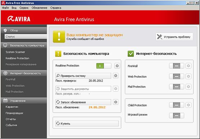This screenshot has height=139, width=200.
Task: Click the wrench icon on Устранить проблему
Action: (159, 37)
